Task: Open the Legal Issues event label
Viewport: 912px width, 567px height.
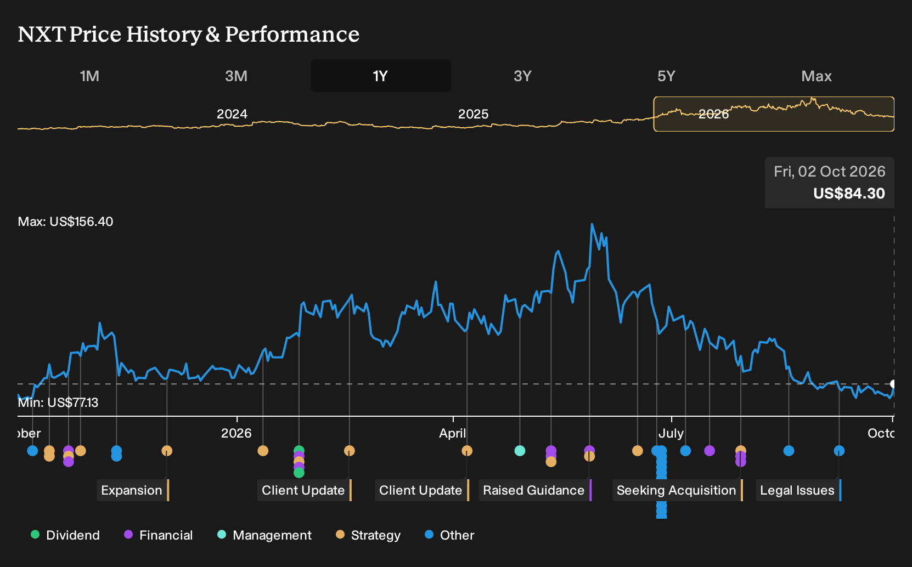Action: [x=798, y=490]
